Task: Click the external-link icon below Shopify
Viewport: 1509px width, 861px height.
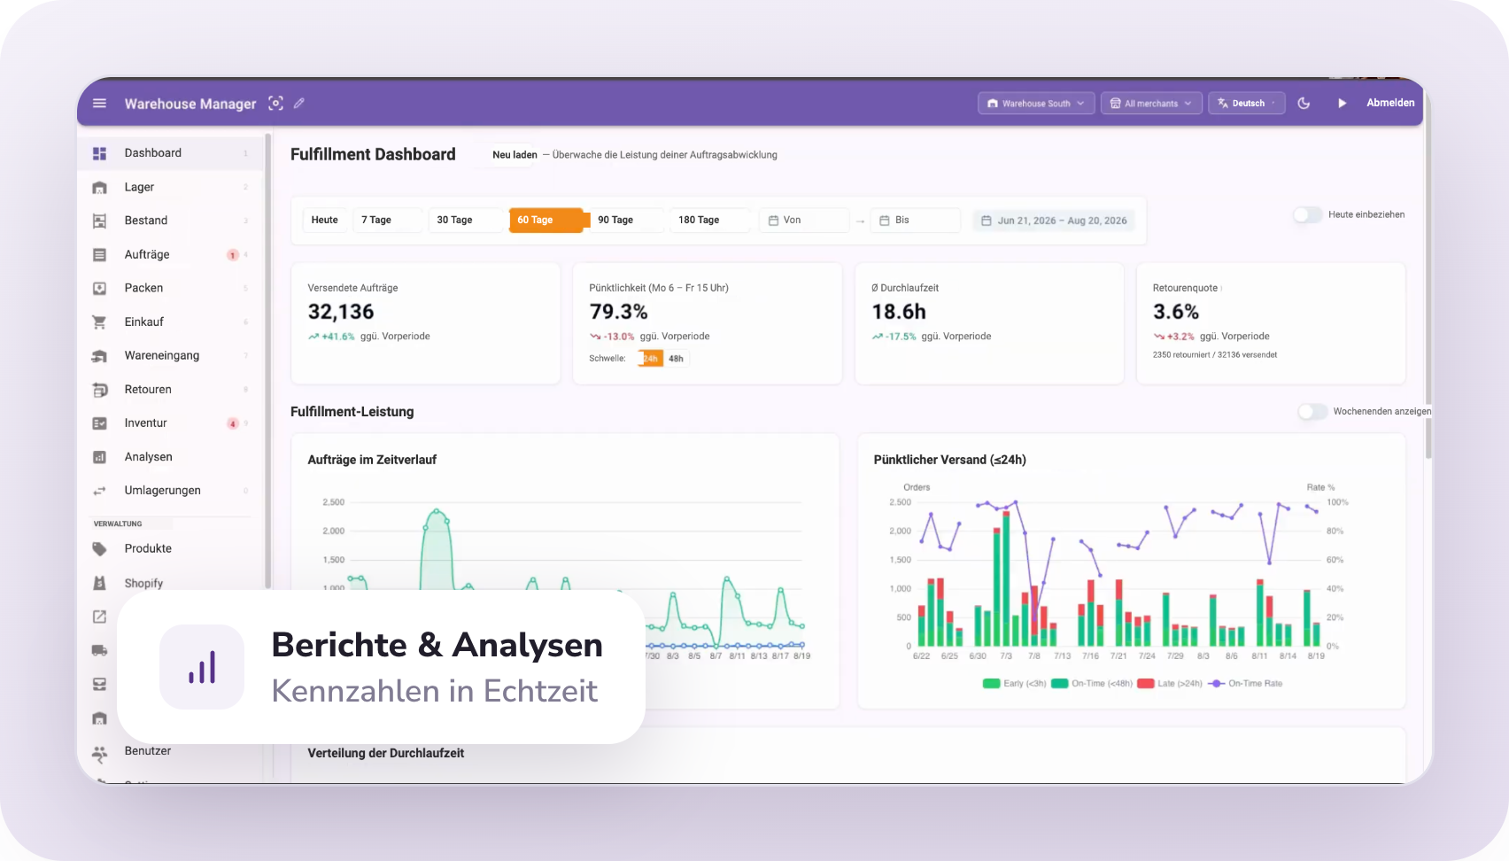Action: click(100, 617)
